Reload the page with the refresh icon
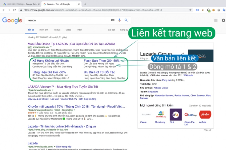Image resolution: width=226 pixels, height=150 pixels. [14, 10]
